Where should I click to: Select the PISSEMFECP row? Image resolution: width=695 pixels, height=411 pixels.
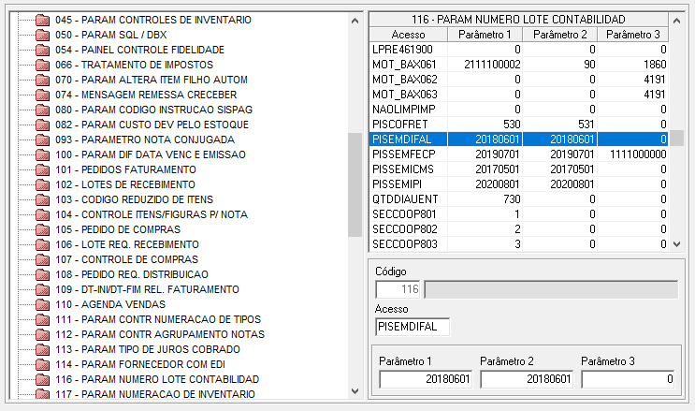coord(518,154)
